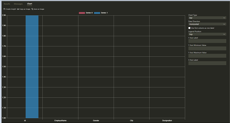Screen dimensions: 230x123
Task: Click the Copy as image icon
Action: click(18, 9)
